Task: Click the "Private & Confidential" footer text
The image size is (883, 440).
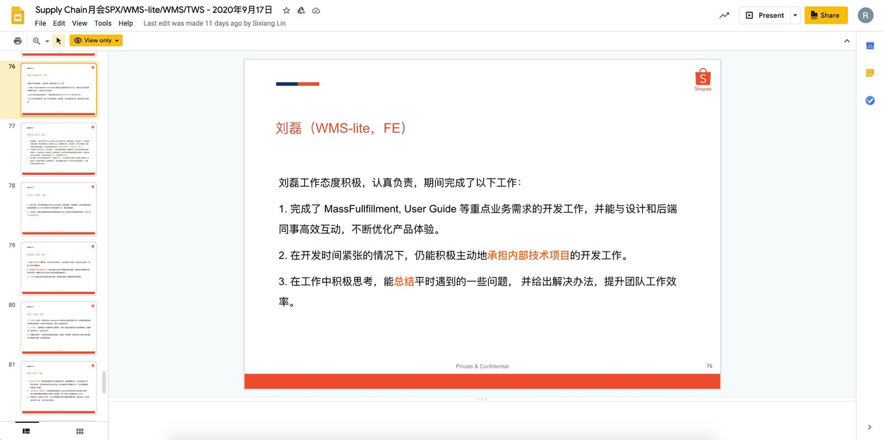Action: click(482, 366)
